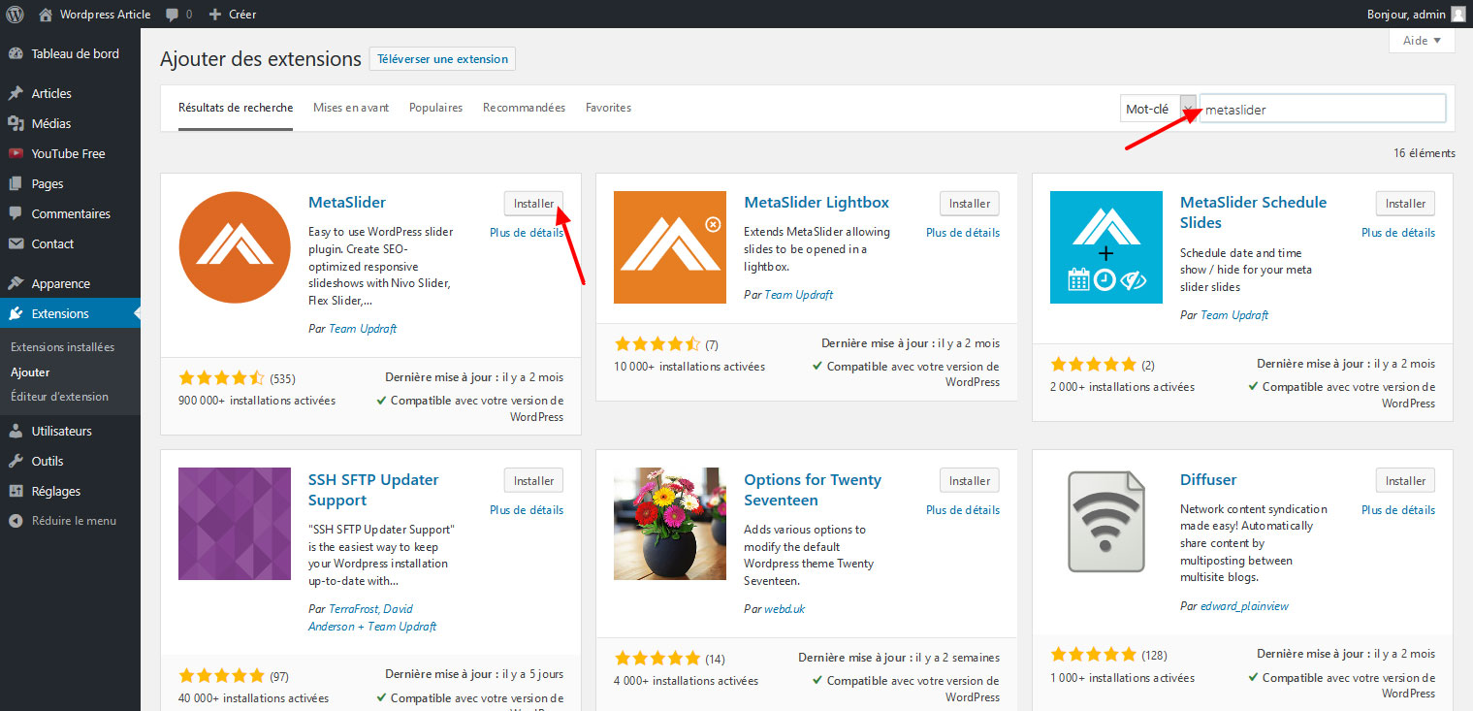Select Ajouter submenu item
The image size is (1473, 711).
30,372
